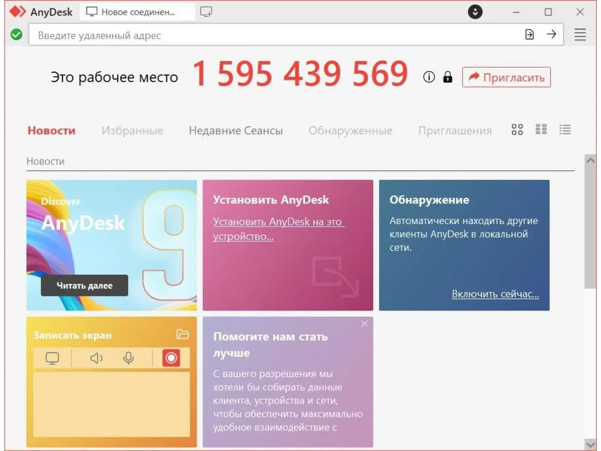Image resolution: width=601 pixels, height=451 pixels.
Task: Click the Это рабочее место label
Action: 114,77
